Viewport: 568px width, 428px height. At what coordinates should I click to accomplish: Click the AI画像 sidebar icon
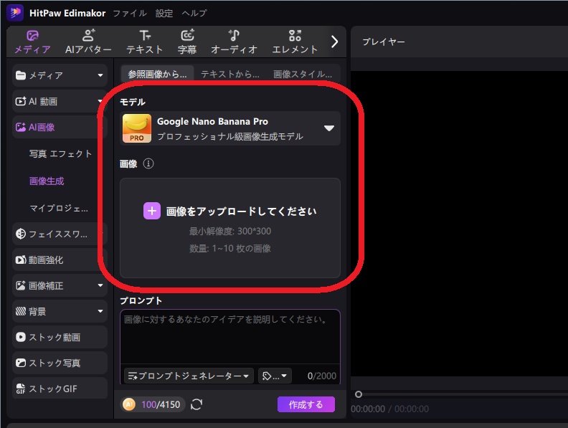point(21,127)
